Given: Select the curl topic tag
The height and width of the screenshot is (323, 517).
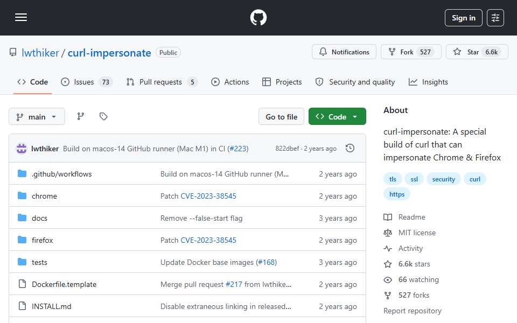Looking at the screenshot, I should [x=475, y=179].
